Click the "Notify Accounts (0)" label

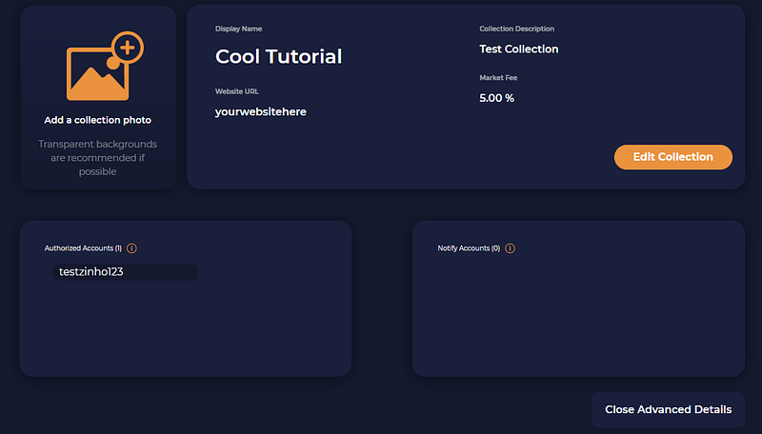pos(469,248)
